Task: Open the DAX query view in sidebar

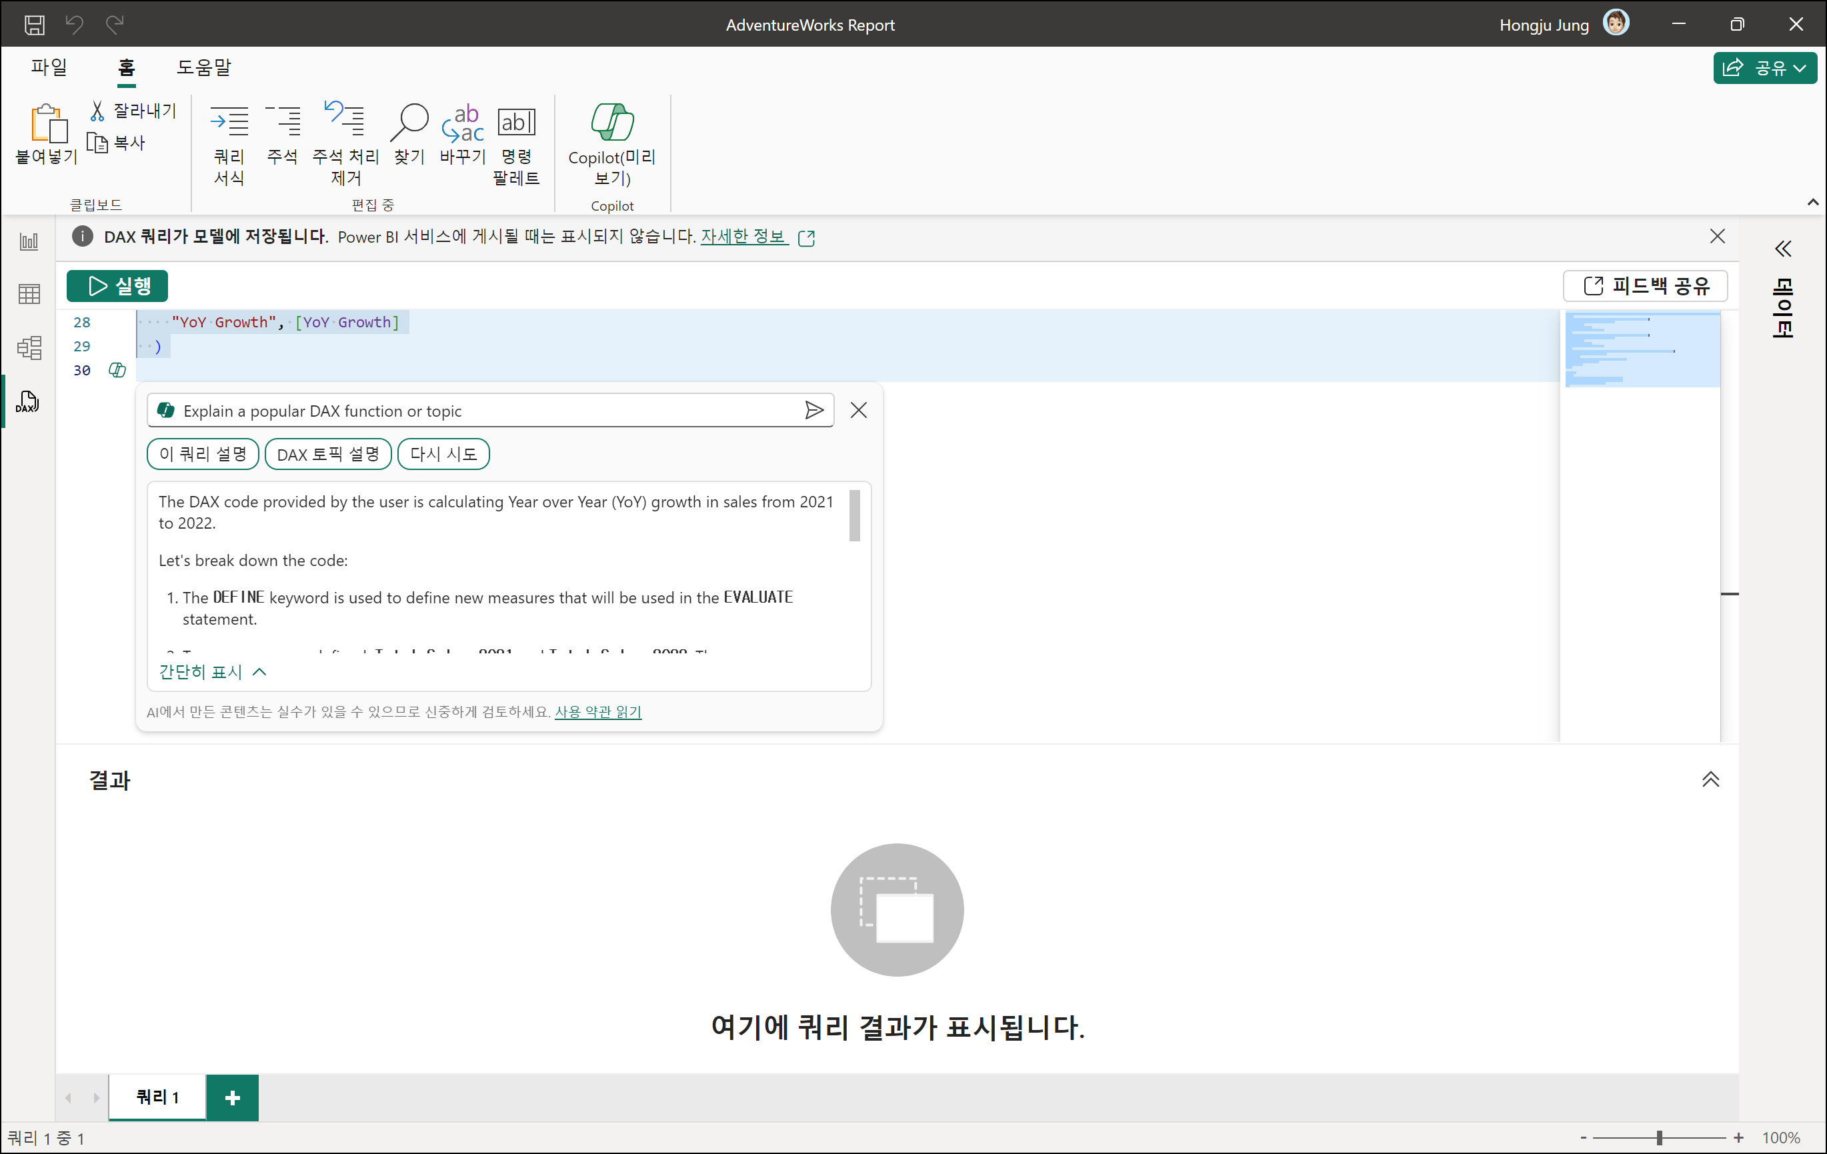Action: coord(27,401)
